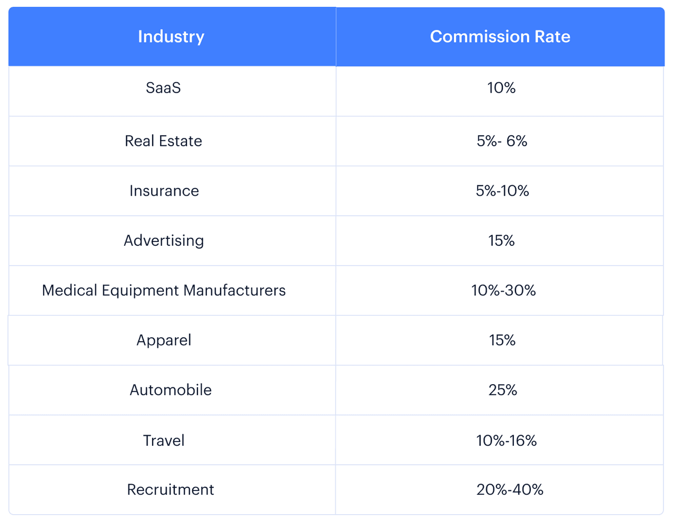Select the Real Estate cell
Screen dimensions: 674x521
[163, 141]
